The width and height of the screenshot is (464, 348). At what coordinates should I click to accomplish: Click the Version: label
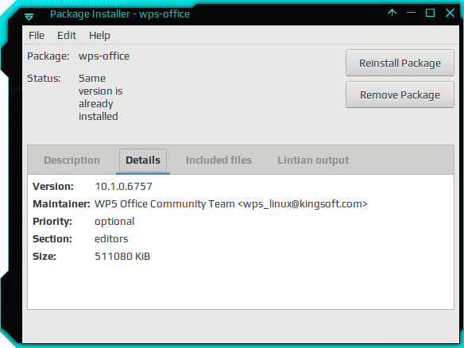point(53,187)
